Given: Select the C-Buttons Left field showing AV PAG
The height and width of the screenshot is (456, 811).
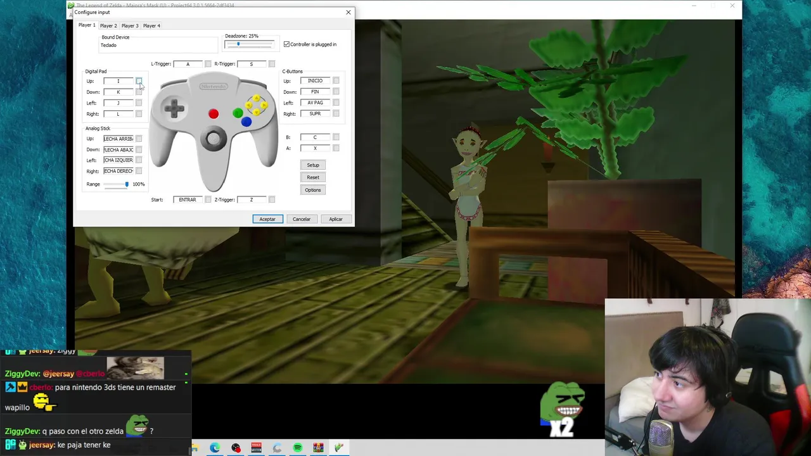Looking at the screenshot, I should pyautogui.click(x=316, y=103).
